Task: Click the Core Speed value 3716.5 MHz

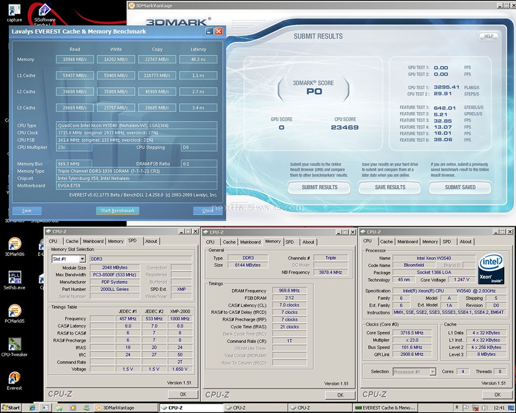Action: pos(412,333)
